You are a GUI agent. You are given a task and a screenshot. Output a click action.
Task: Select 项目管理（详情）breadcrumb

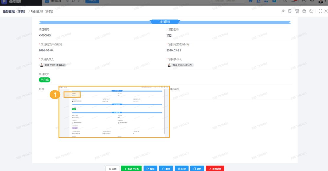pos(42,12)
